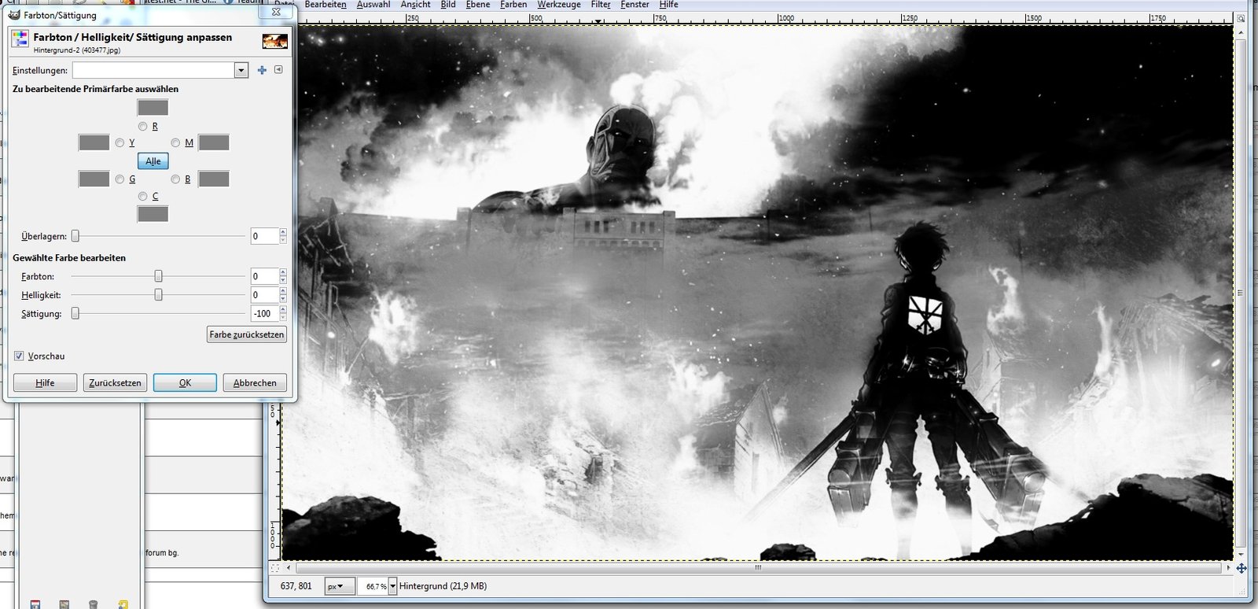Click the plus icon to save settings
Viewport: 1258px width, 609px height.
point(262,70)
